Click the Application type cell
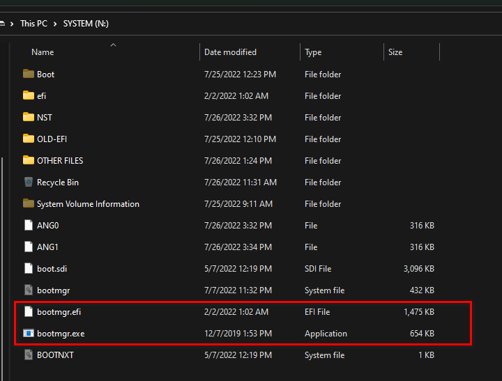502x381 pixels. click(326, 334)
